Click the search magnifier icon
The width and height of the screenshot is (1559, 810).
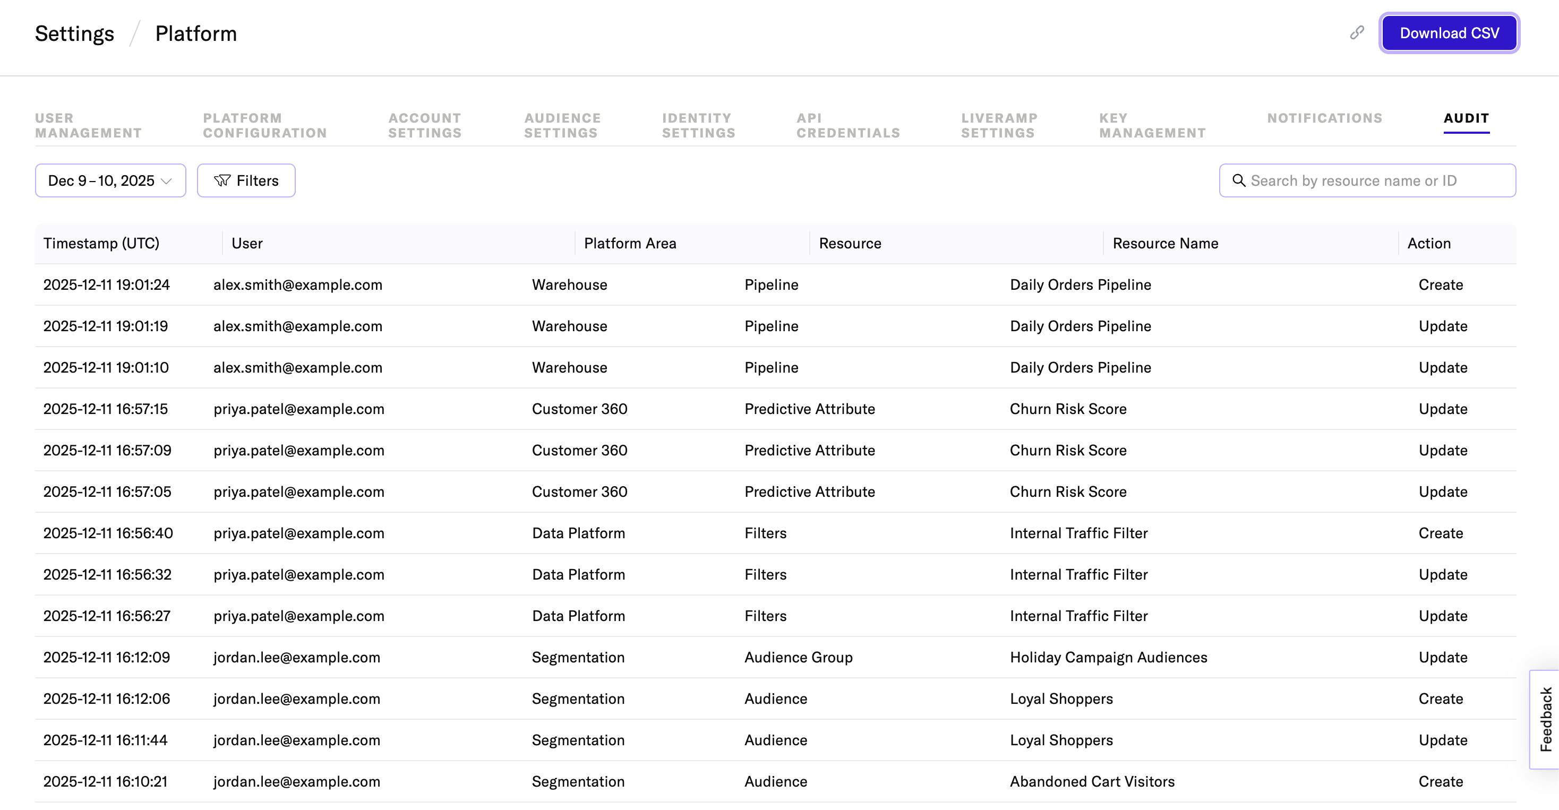coord(1238,180)
